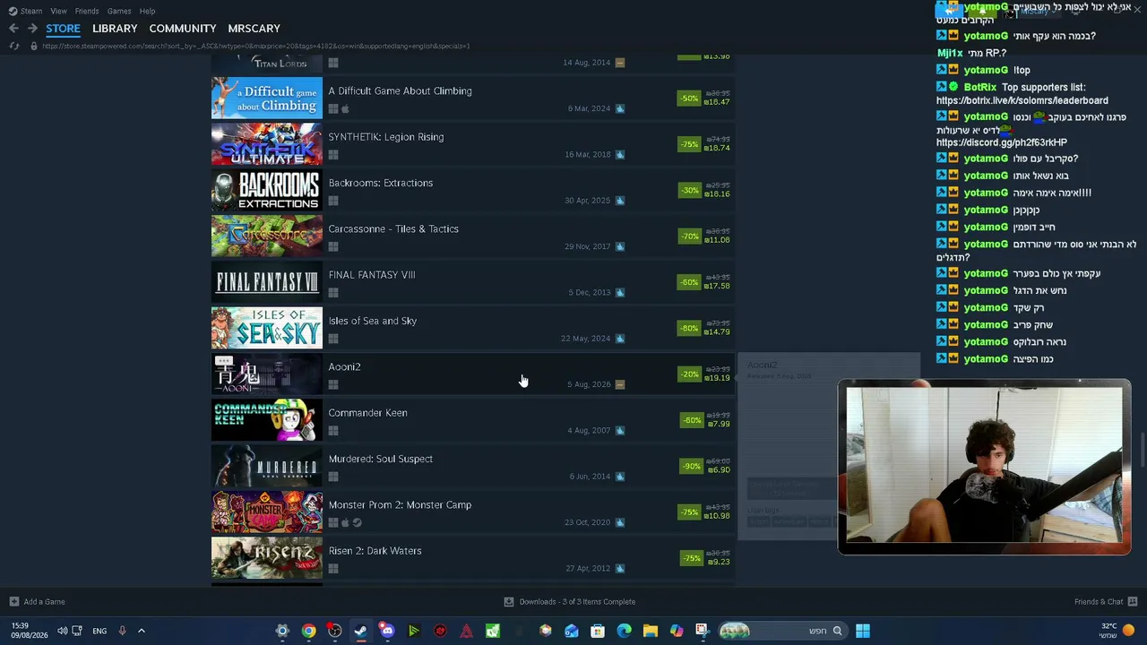Screen dimensions: 1147x645
Task: Click the Friends & Chat icon at bottom right
Action: [1133, 602]
